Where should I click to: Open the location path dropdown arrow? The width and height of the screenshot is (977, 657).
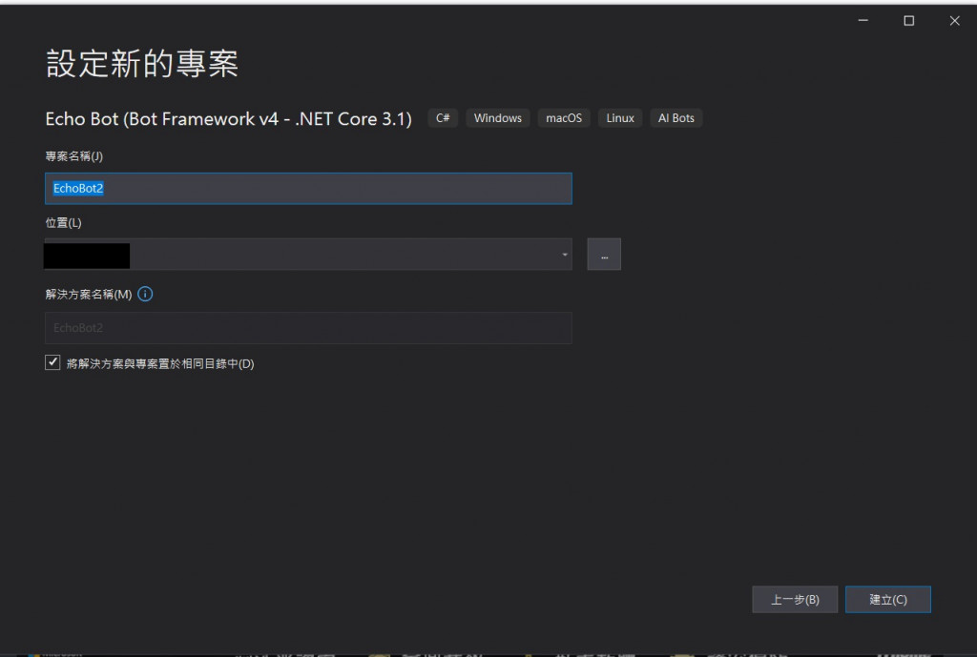click(x=565, y=255)
